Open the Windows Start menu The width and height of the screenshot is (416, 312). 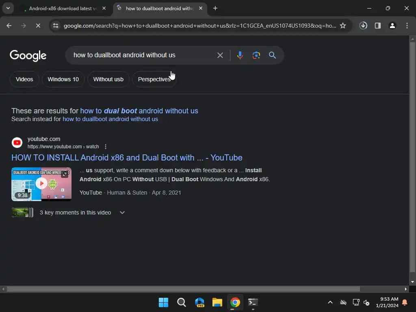coord(163,302)
